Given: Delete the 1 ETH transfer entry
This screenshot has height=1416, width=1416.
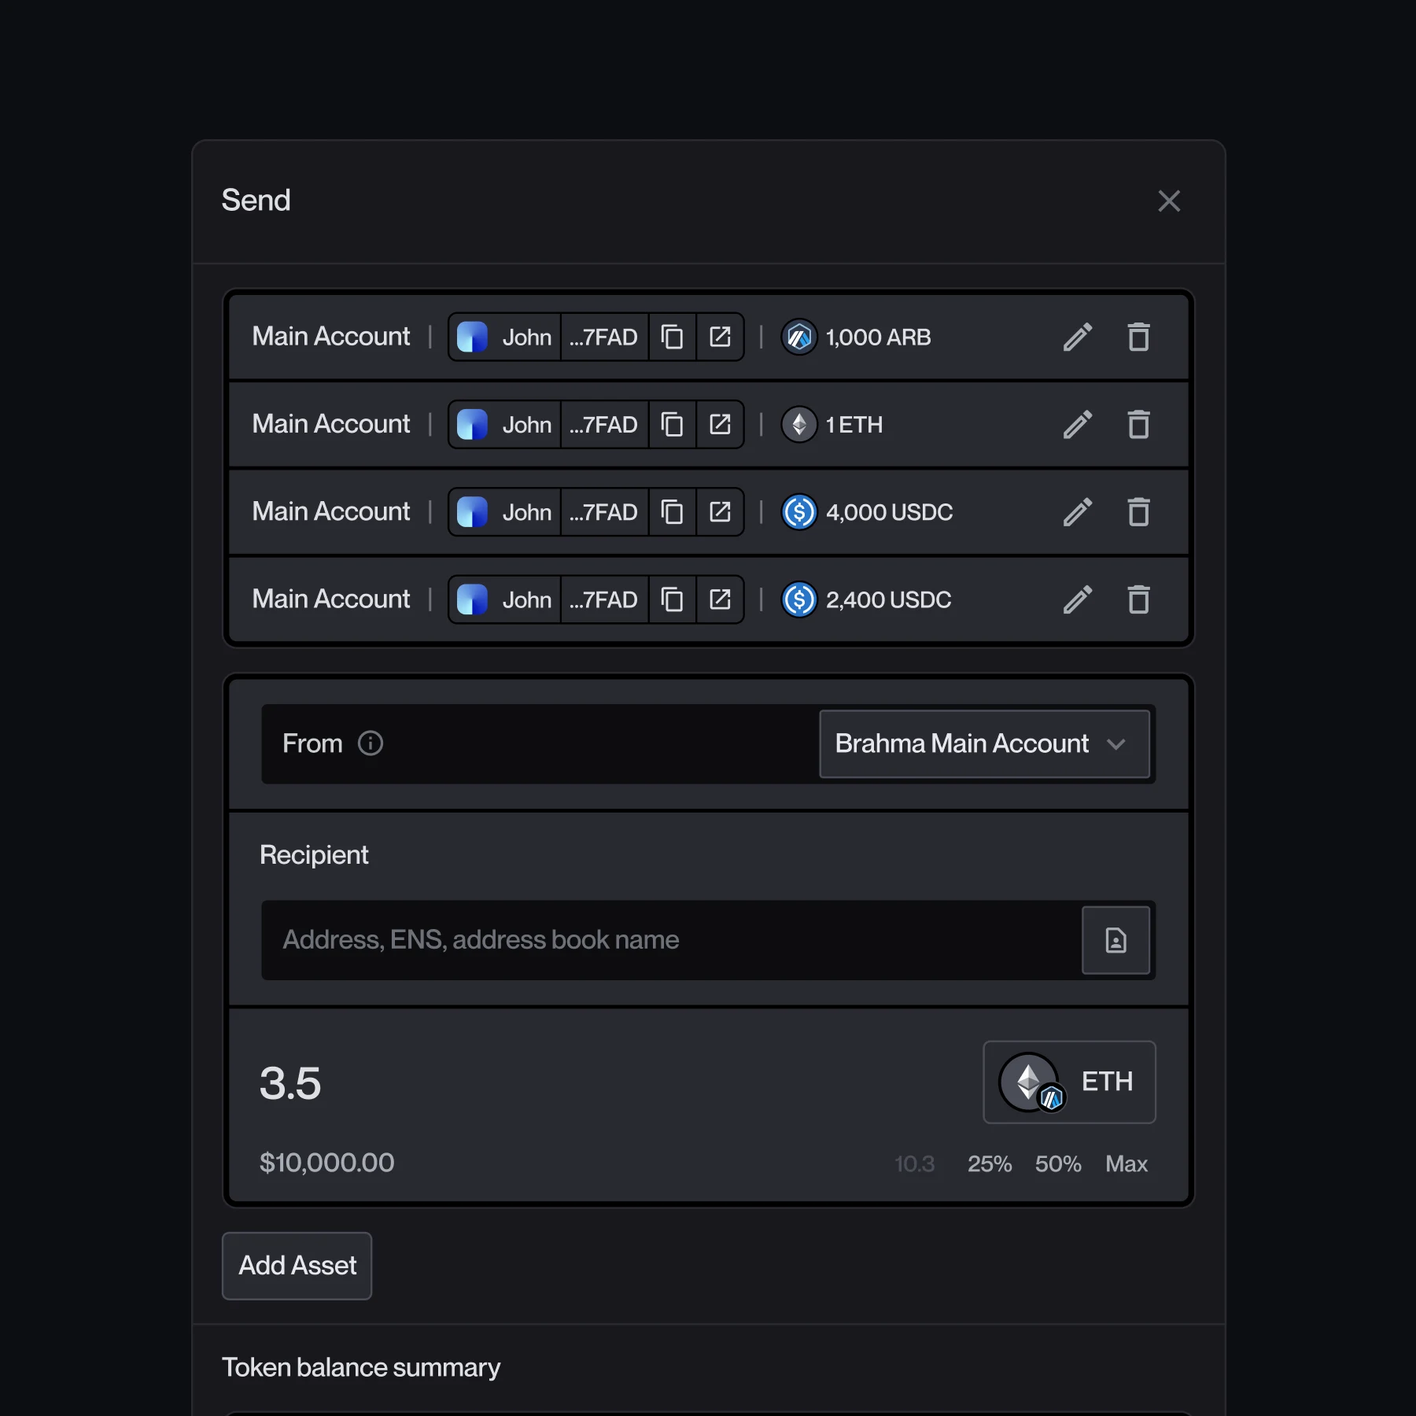Looking at the screenshot, I should tap(1138, 425).
